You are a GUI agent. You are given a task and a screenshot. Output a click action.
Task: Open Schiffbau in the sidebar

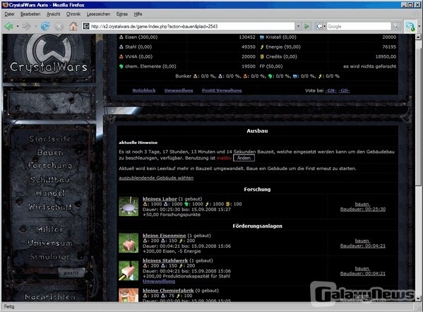tap(50, 179)
